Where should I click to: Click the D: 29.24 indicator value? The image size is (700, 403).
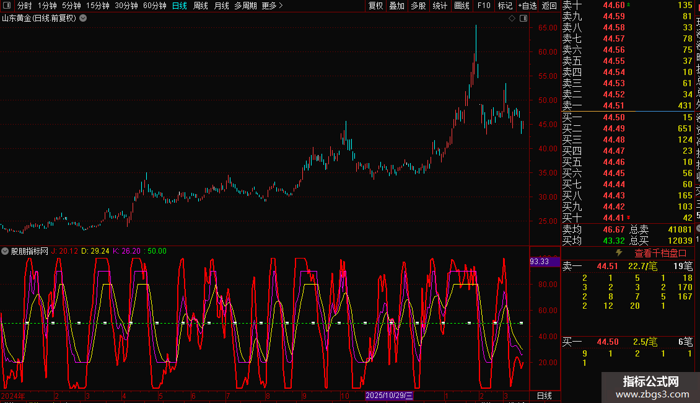tap(95, 251)
